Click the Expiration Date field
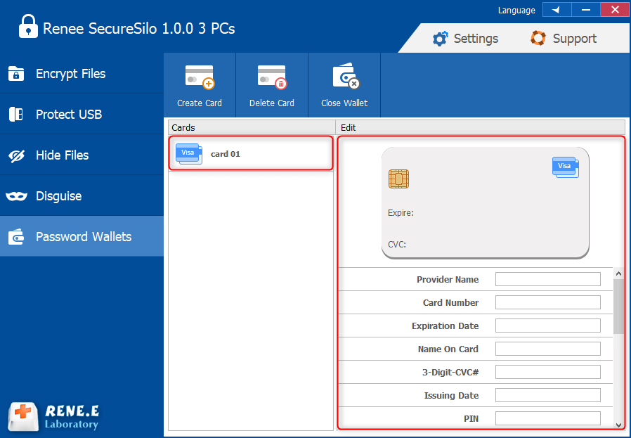 coord(547,326)
